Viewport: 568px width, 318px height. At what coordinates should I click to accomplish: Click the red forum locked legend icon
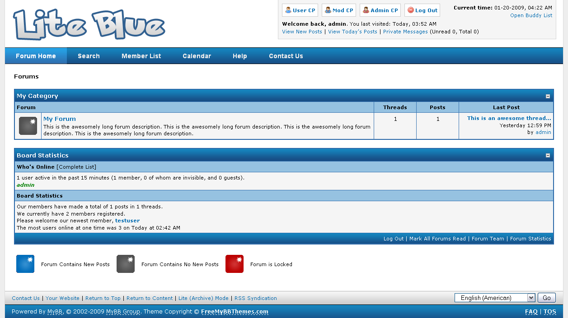click(235, 264)
